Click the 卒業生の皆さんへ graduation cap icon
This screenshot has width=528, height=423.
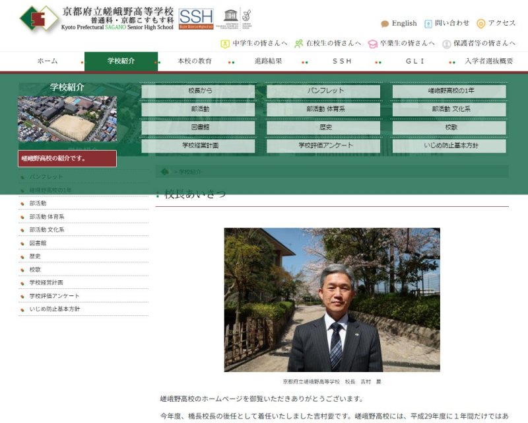pyautogui.click(x=373, y=44)
